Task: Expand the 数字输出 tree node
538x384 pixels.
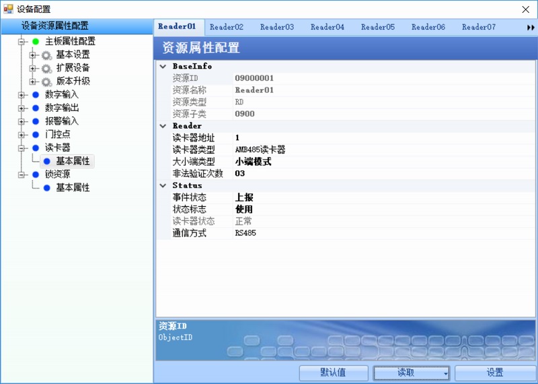Action: [x=22, y=108]
